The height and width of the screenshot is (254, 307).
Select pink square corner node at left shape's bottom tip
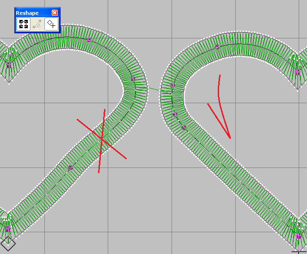pyautogui.click(x=8, y=229)
